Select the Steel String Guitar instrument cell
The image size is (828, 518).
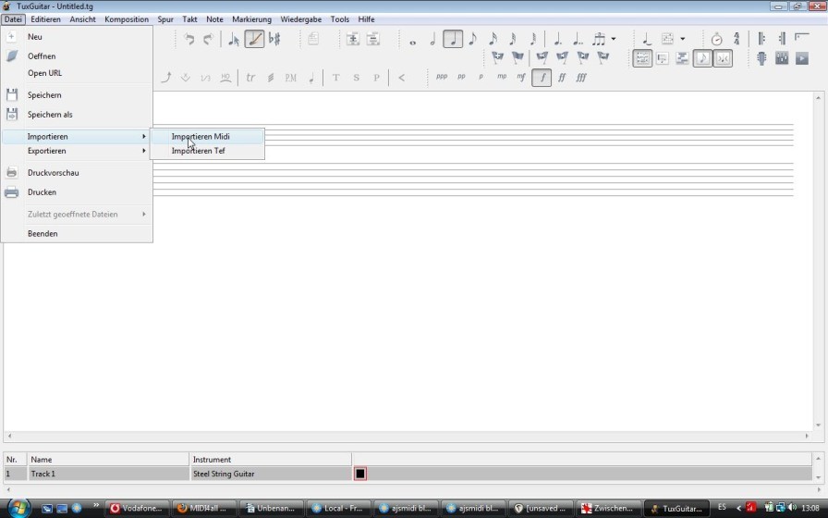(x=270, y=474)
